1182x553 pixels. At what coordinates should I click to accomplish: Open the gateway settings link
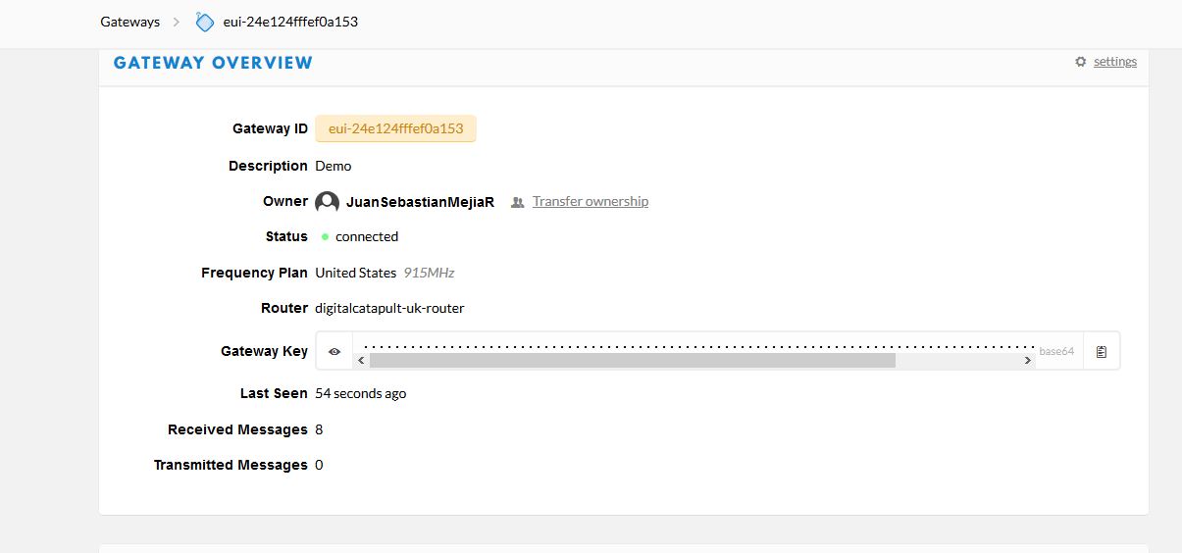point(1115,62)
